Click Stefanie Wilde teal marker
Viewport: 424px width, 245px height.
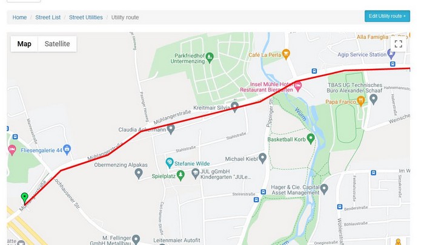coord(169,163)
